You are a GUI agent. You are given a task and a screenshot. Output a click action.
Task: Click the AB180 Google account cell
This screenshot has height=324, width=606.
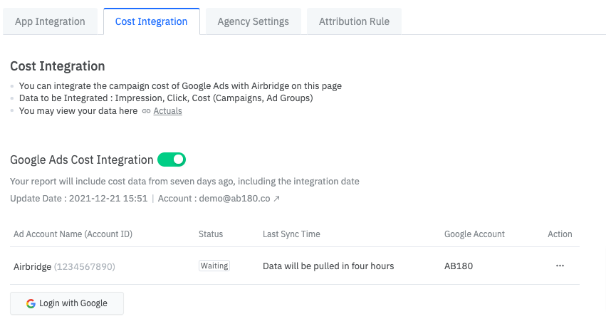(459, 266)
